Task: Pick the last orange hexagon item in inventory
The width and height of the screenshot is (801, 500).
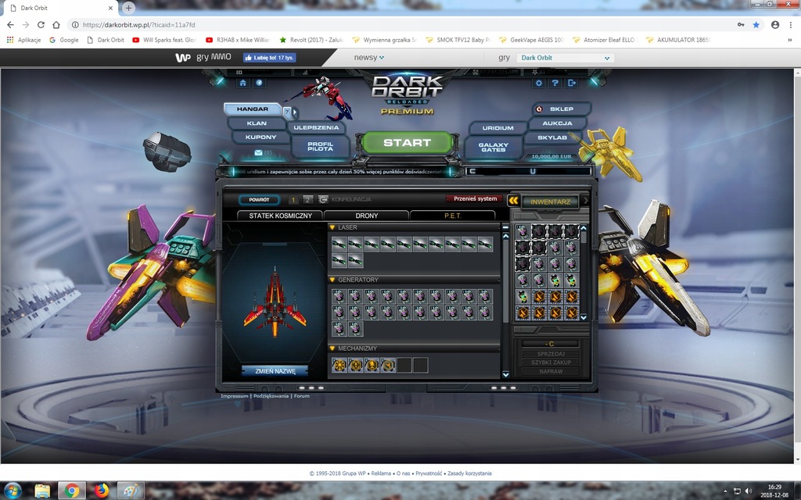Action: click(x=571, y=312)
